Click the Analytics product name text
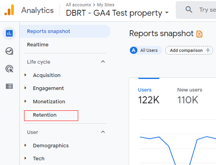Viewport: 216px width, 165px height. coord(38,11)
